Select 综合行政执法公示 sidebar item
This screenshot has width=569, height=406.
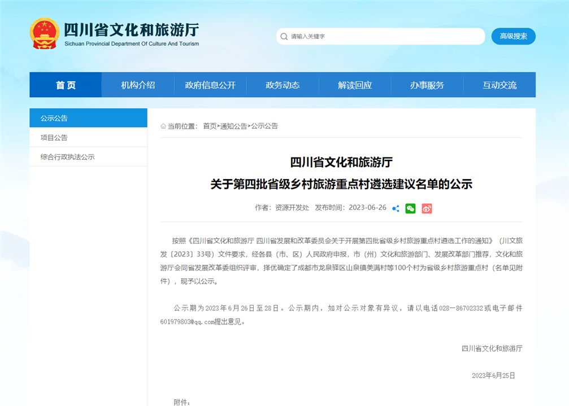[68, 157]
